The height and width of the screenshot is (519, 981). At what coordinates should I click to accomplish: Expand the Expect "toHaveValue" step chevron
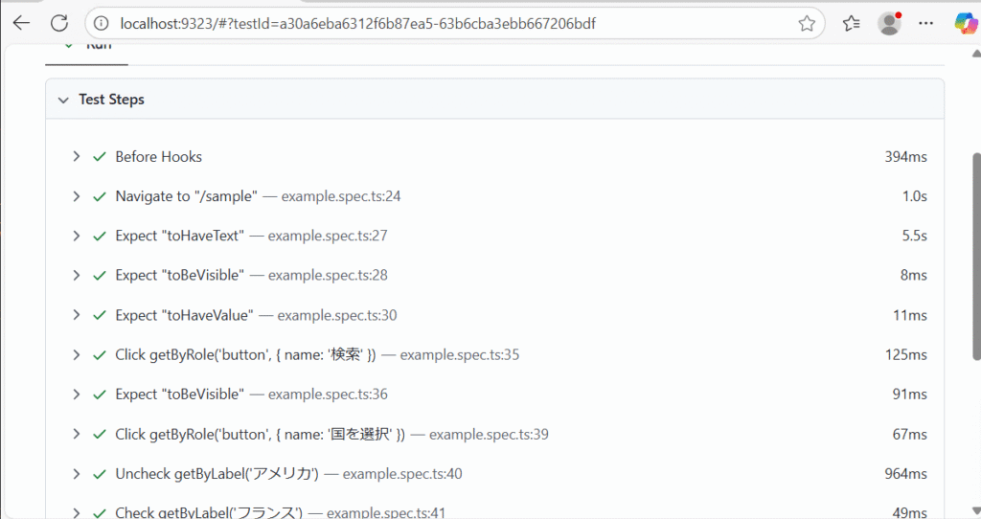pos(77,315)
